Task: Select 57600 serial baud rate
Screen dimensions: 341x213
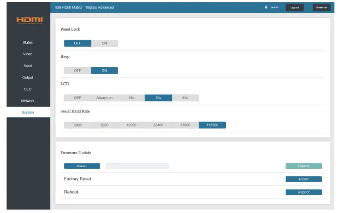Action: coord(185,125)
